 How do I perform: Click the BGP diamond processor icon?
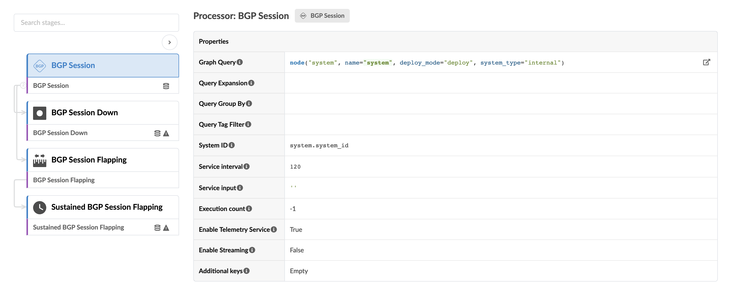[x=39, y=66]
